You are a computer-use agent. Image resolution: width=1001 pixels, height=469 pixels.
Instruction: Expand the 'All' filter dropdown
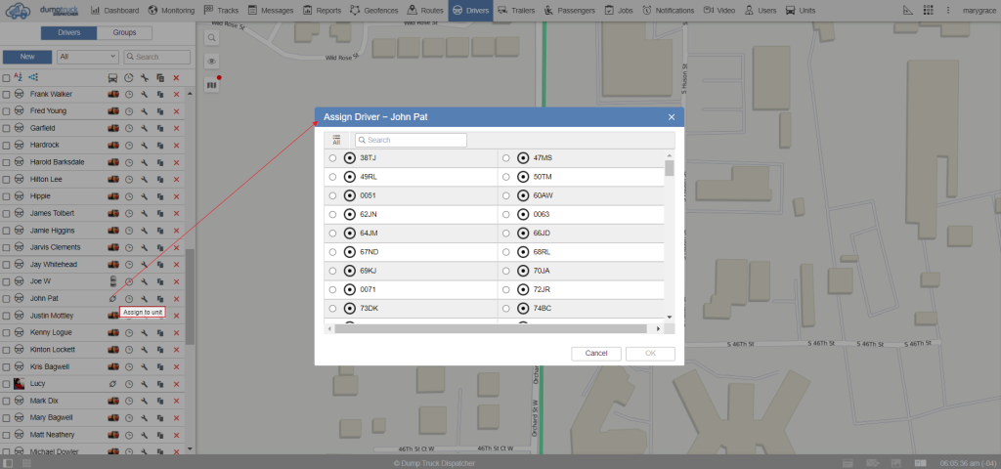point(88,57)
